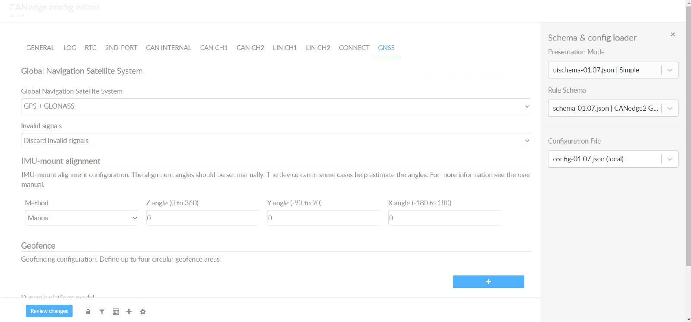
Task: Open the table/calculator icon tool
Action: point(116,312)
